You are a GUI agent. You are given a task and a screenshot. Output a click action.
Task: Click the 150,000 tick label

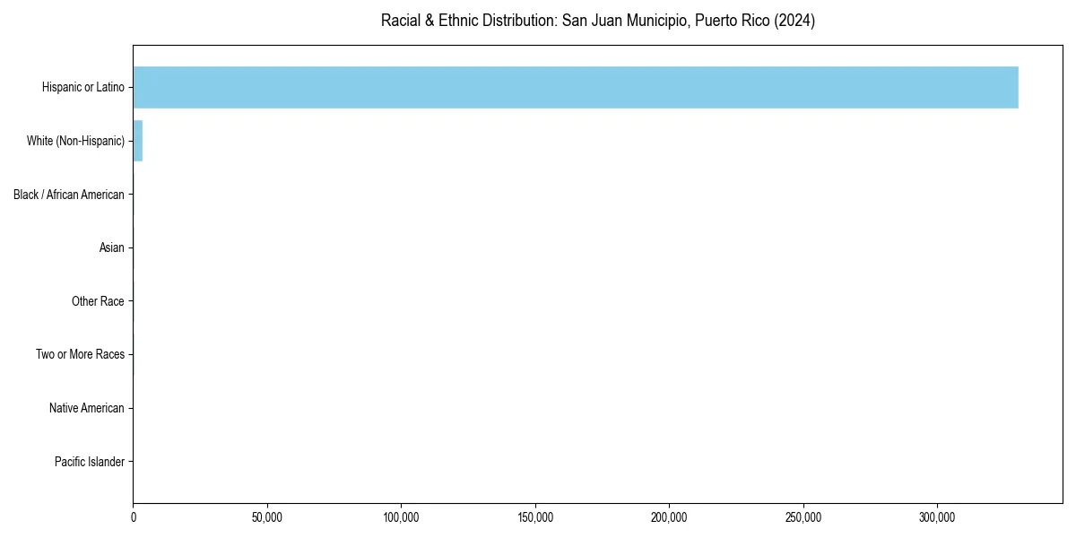pos(534,517)
